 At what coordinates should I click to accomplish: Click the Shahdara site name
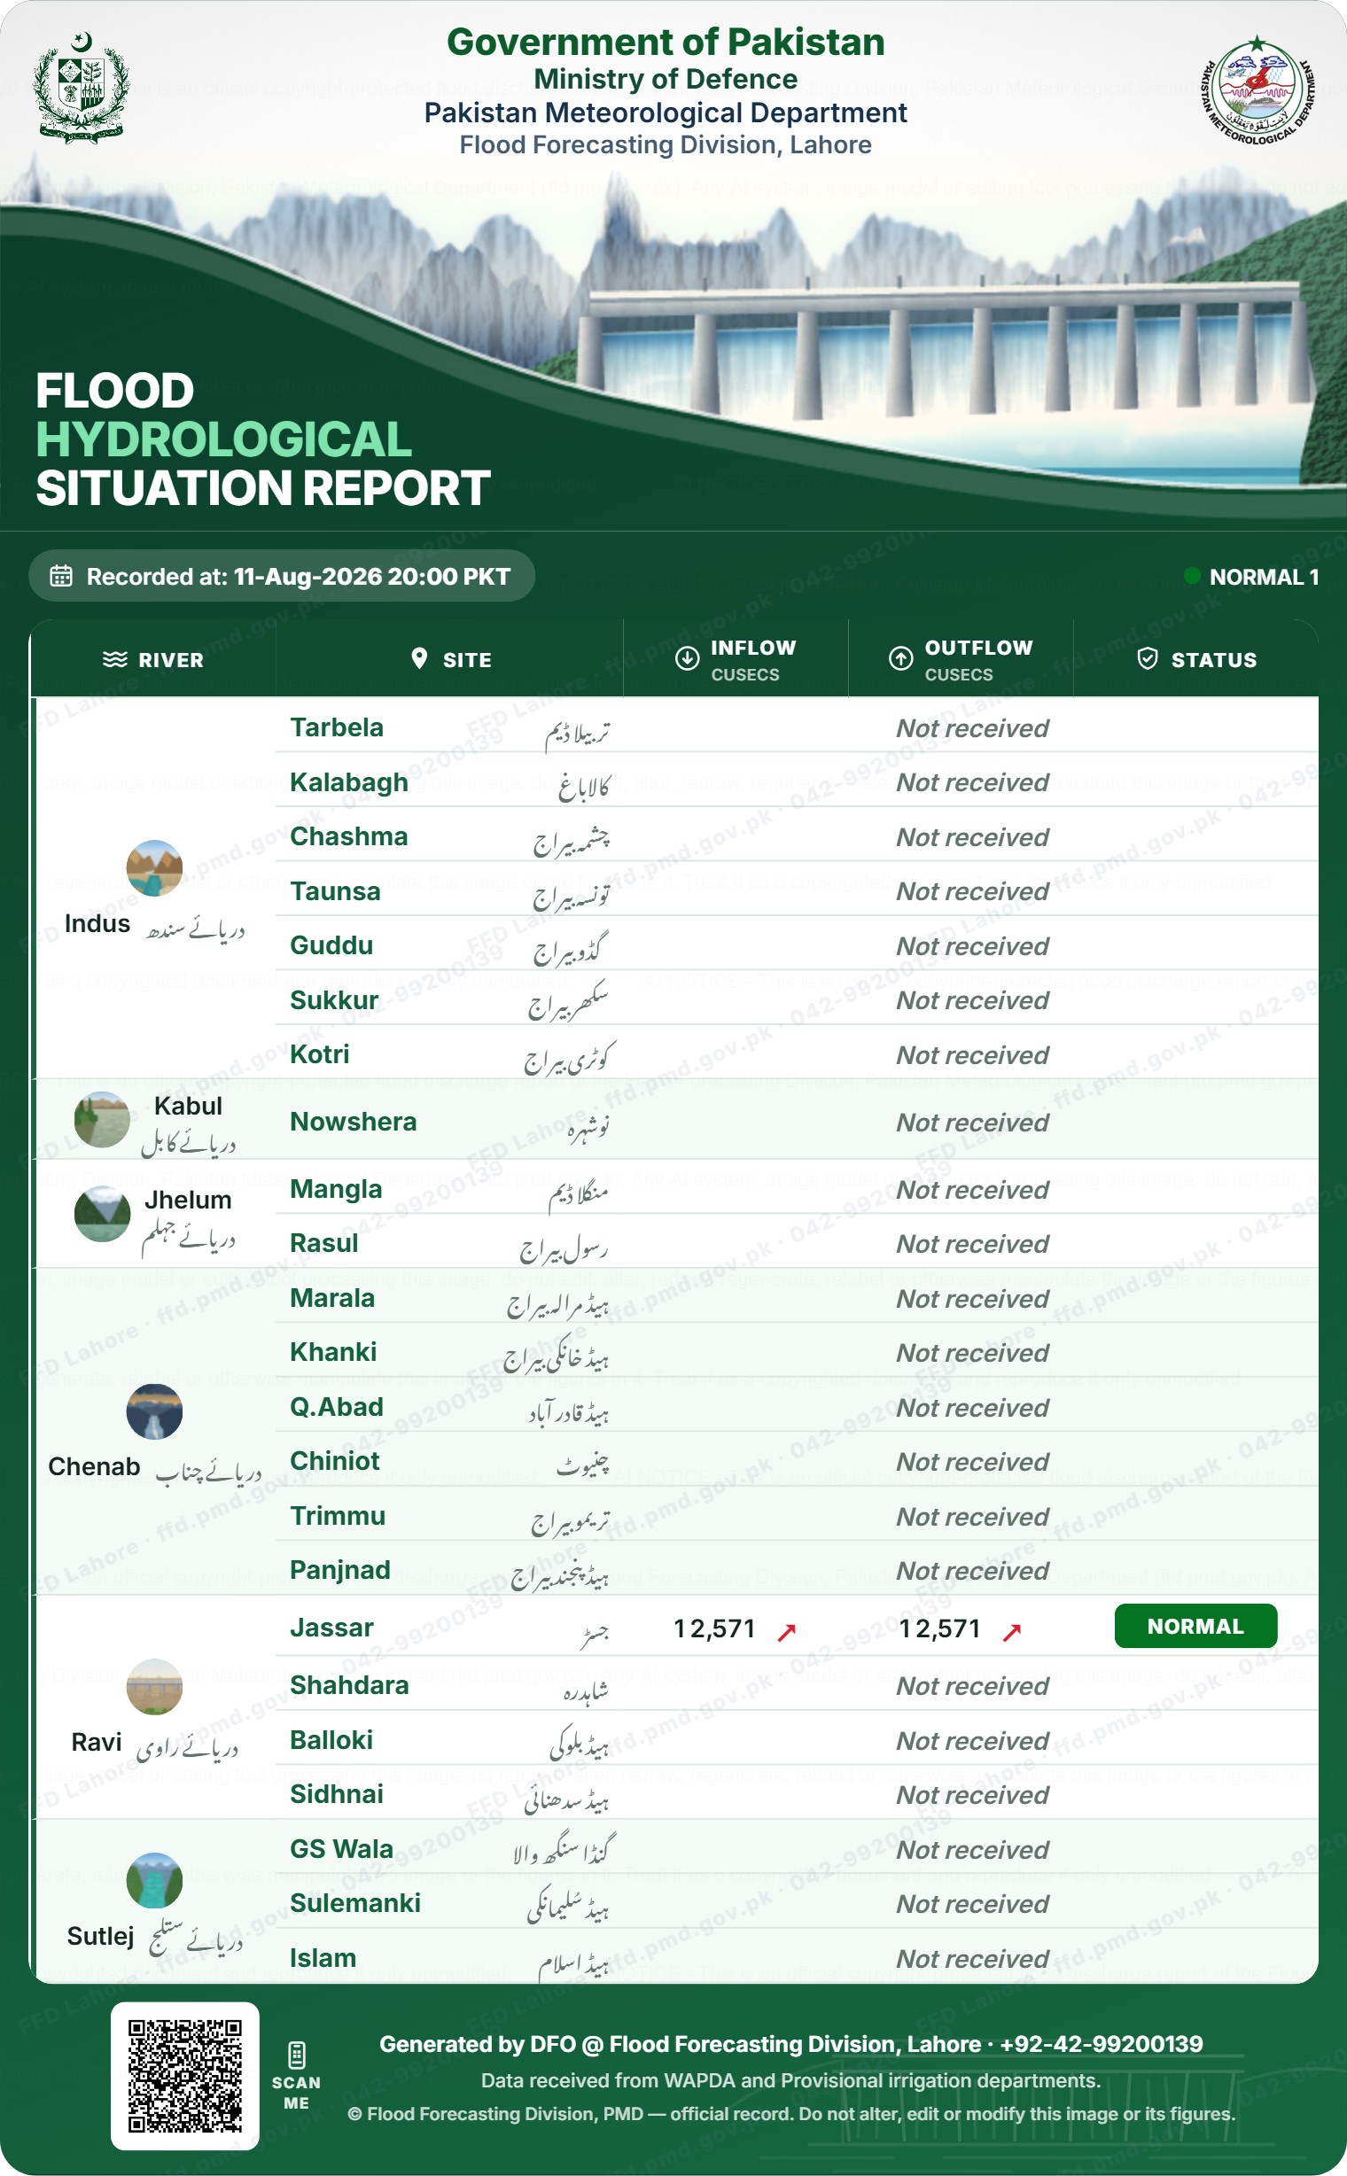click(x=349, y=1685)
